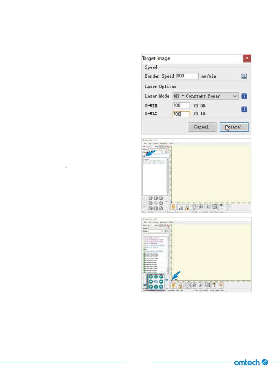
Task: Click the Border Speed input field
Action: [x=187, y=76]
